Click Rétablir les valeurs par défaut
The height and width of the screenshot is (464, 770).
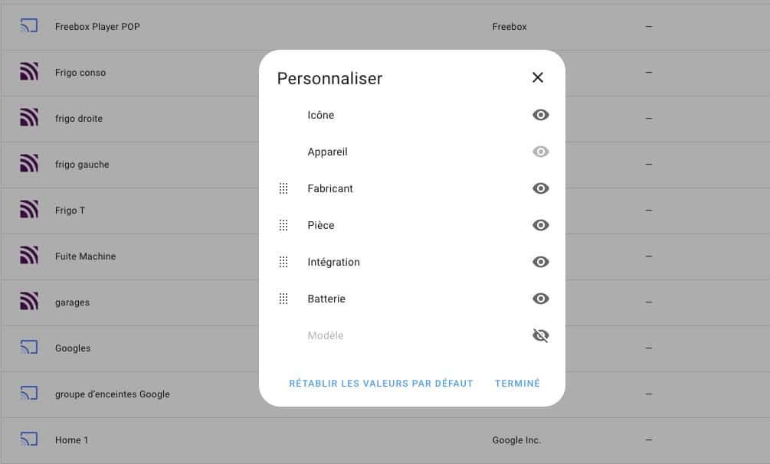(x=381, y=384)
